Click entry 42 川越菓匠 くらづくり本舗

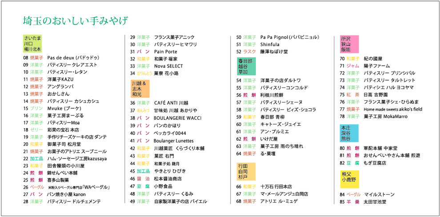[167, 148]
